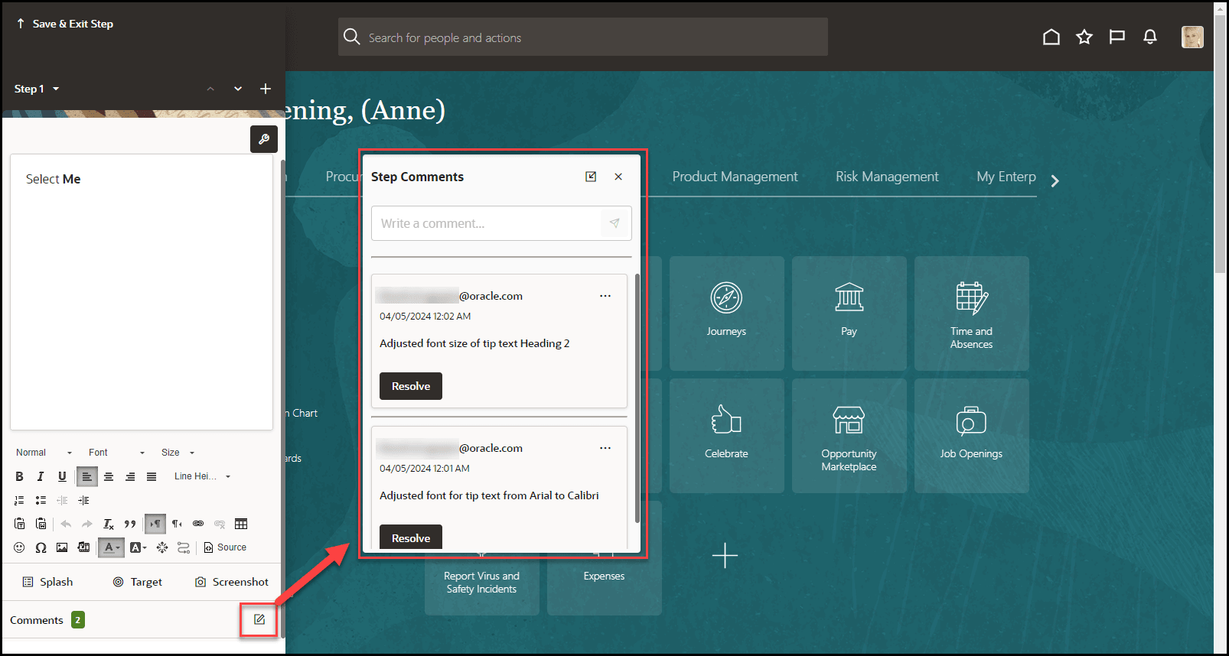Increase indent
The height and width of the screenshot is (656, 1229).
(x=83, y=500)
